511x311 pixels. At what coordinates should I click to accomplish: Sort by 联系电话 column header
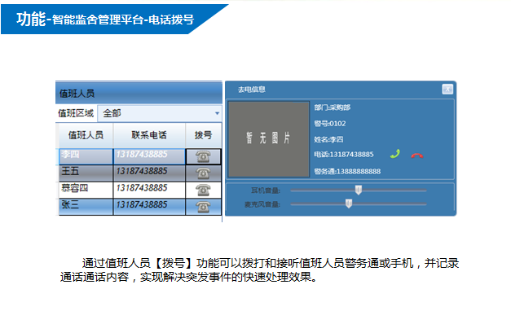click(149, 135)
